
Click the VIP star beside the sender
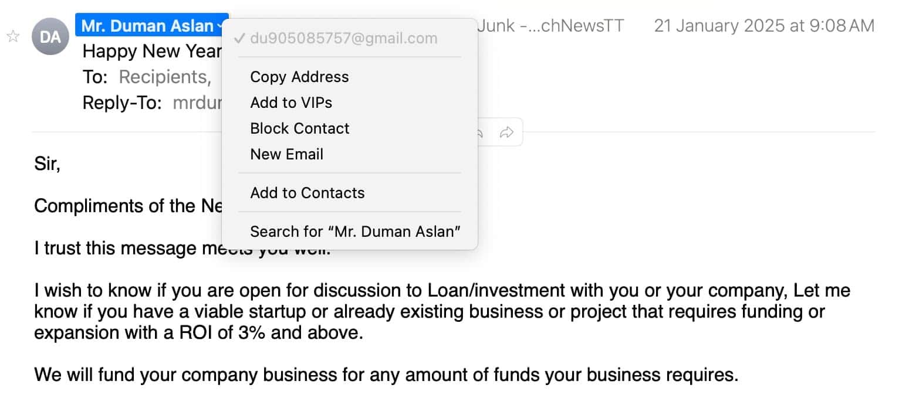(x=12, y=37)
